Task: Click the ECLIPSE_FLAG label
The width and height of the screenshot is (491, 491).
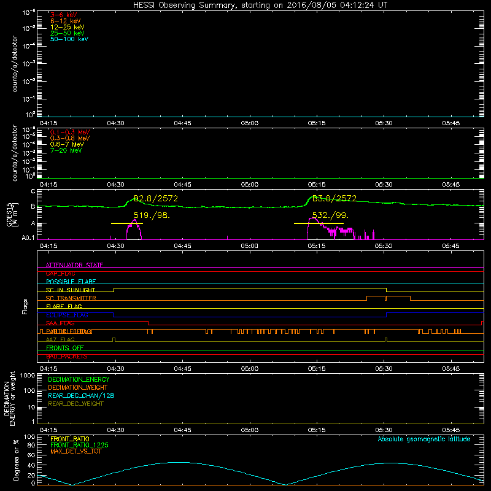Action: pyautogui.click(x=67, y=315)
